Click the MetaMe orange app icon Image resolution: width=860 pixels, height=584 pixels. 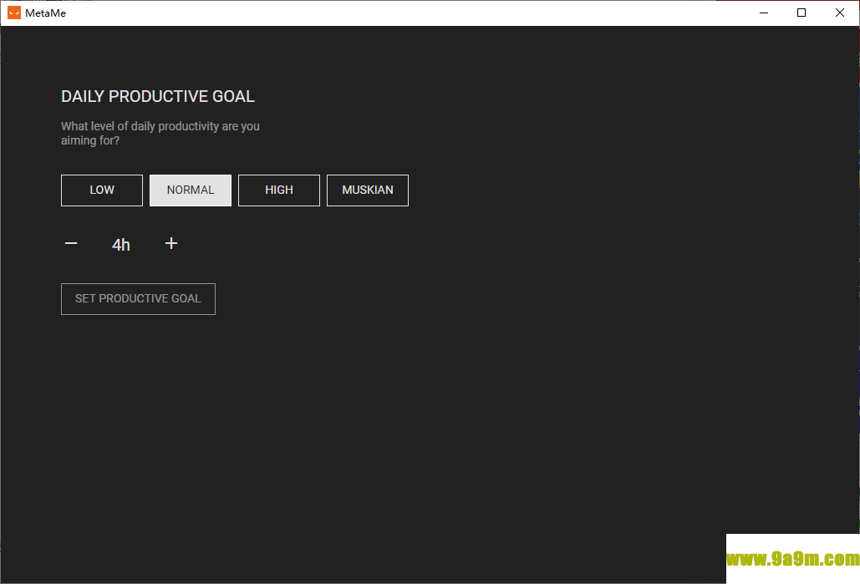point(14,13)
